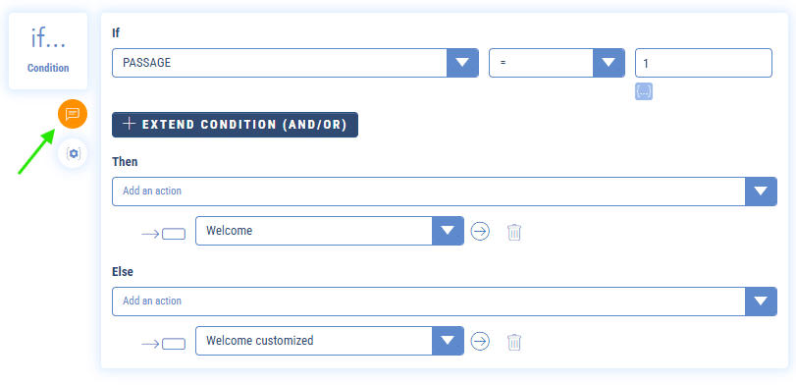Expand the Welcome customized dropdown arrow
The width and height of the screenshot is (796, 385).
448,340
